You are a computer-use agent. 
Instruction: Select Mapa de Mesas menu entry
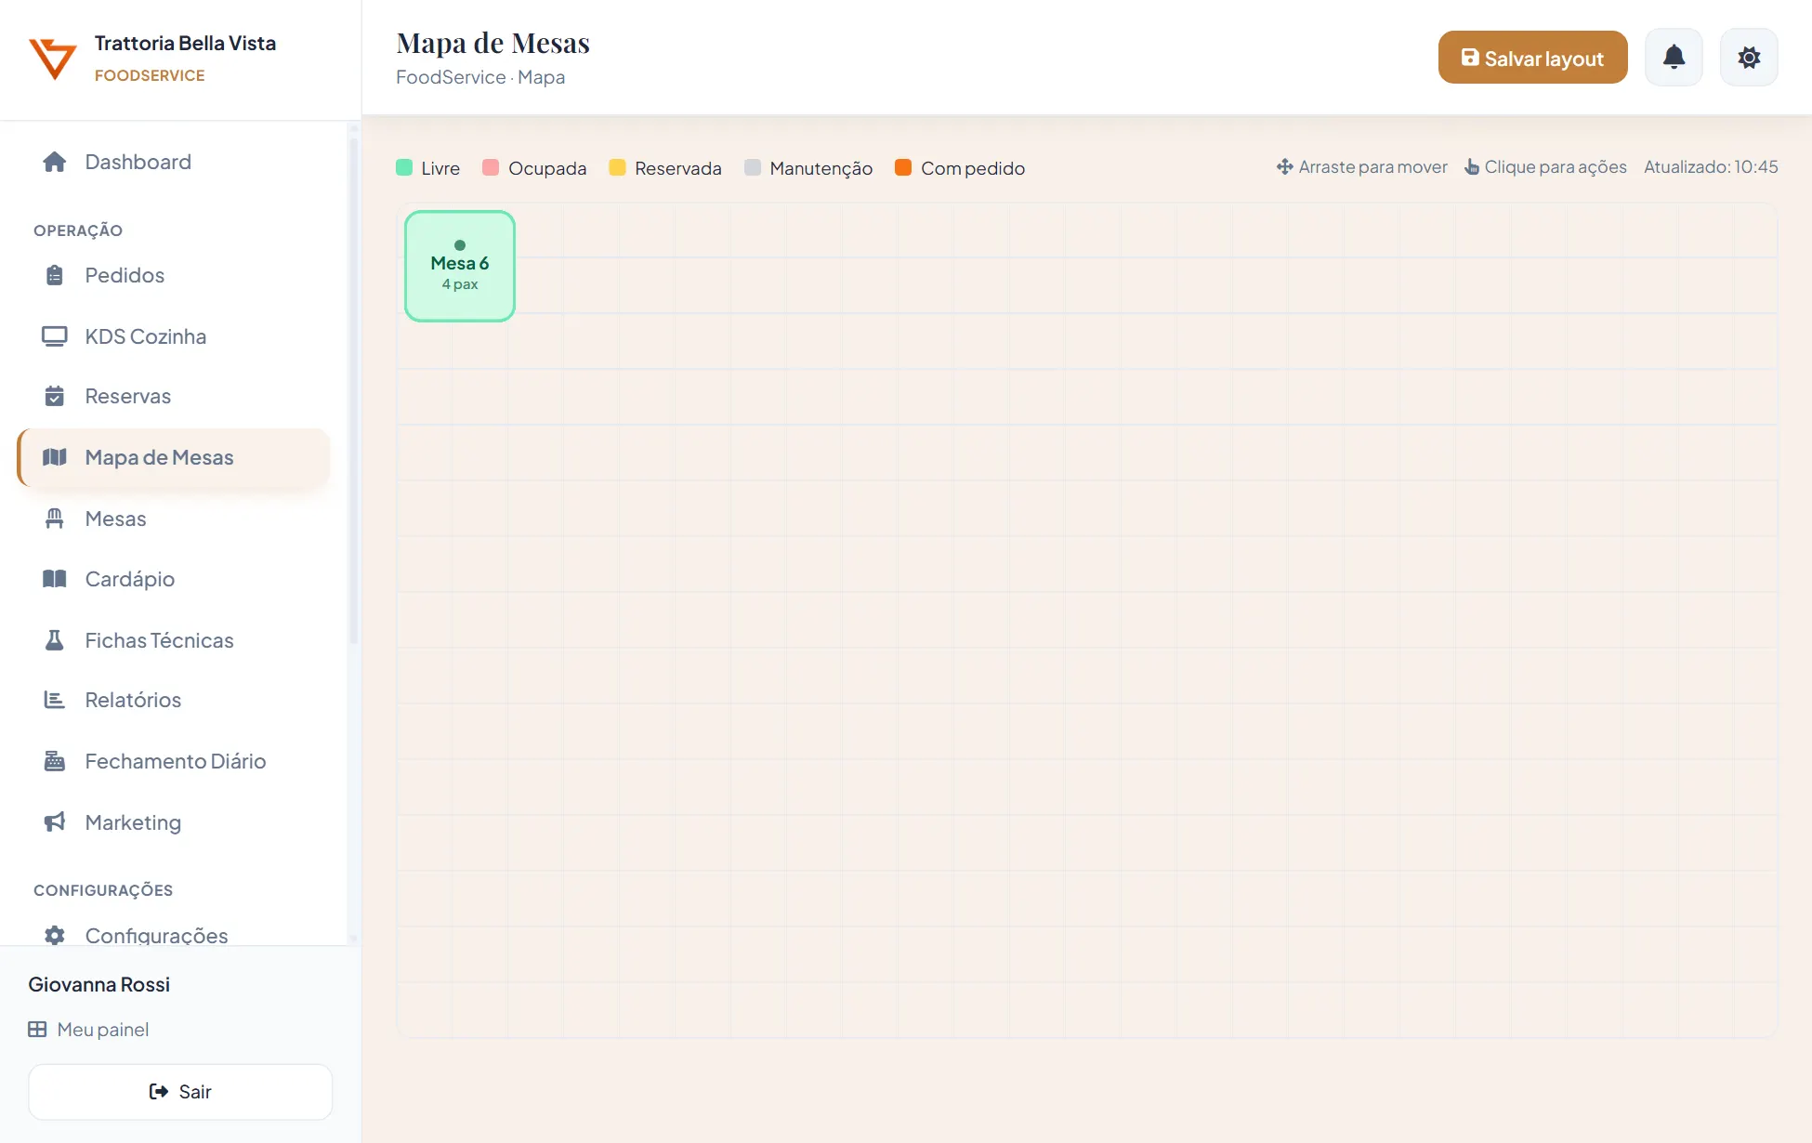click(174, 457)
